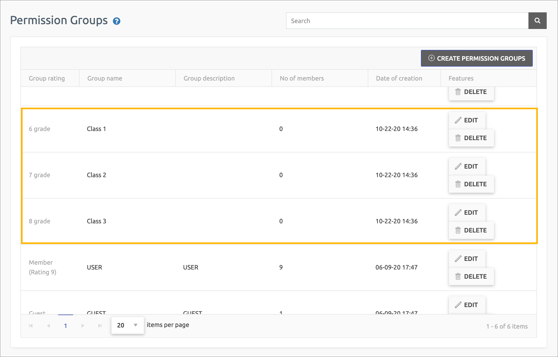558x357 pixels.
Task: Edit the Class 2 group
Action: point(467,166)
